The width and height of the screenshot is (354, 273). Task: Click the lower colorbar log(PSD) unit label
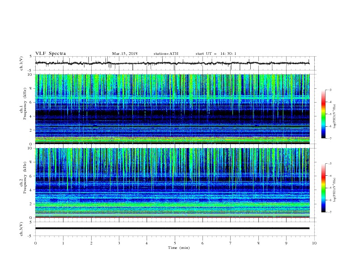[334, 190]
